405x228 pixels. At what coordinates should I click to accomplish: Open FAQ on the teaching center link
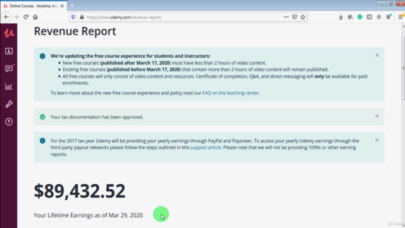(230, 93)
